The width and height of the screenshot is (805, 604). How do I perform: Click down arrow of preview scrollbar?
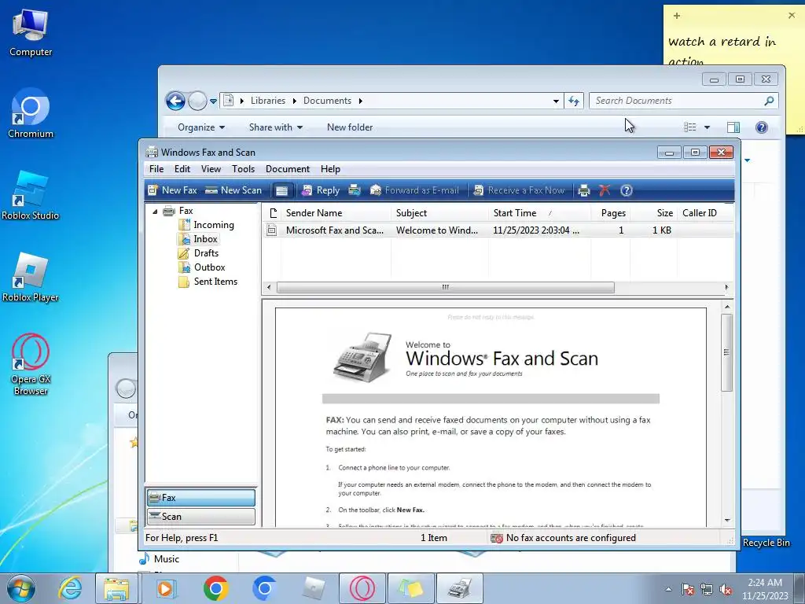[x=727, y=521]
